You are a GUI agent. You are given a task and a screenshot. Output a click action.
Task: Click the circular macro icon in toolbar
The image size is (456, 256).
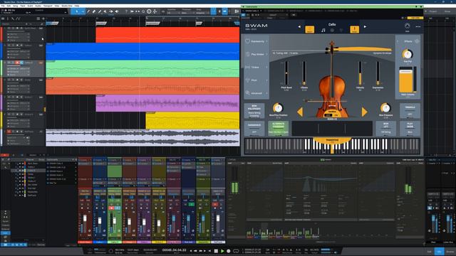pyautogui.click(x=149, y=11)
